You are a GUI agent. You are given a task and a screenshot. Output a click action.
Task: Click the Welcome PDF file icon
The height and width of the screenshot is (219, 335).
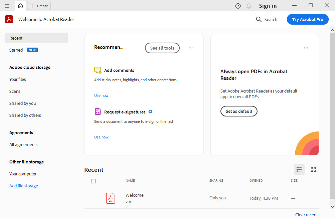coord(111,198)
